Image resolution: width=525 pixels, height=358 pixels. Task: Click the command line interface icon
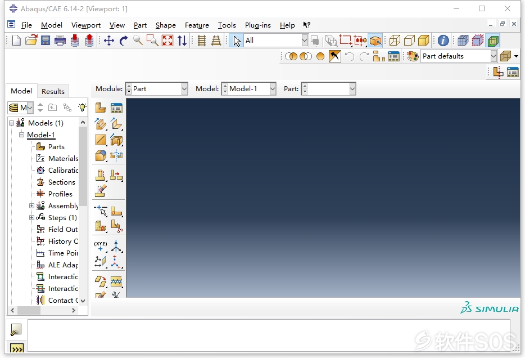point(17,348)
